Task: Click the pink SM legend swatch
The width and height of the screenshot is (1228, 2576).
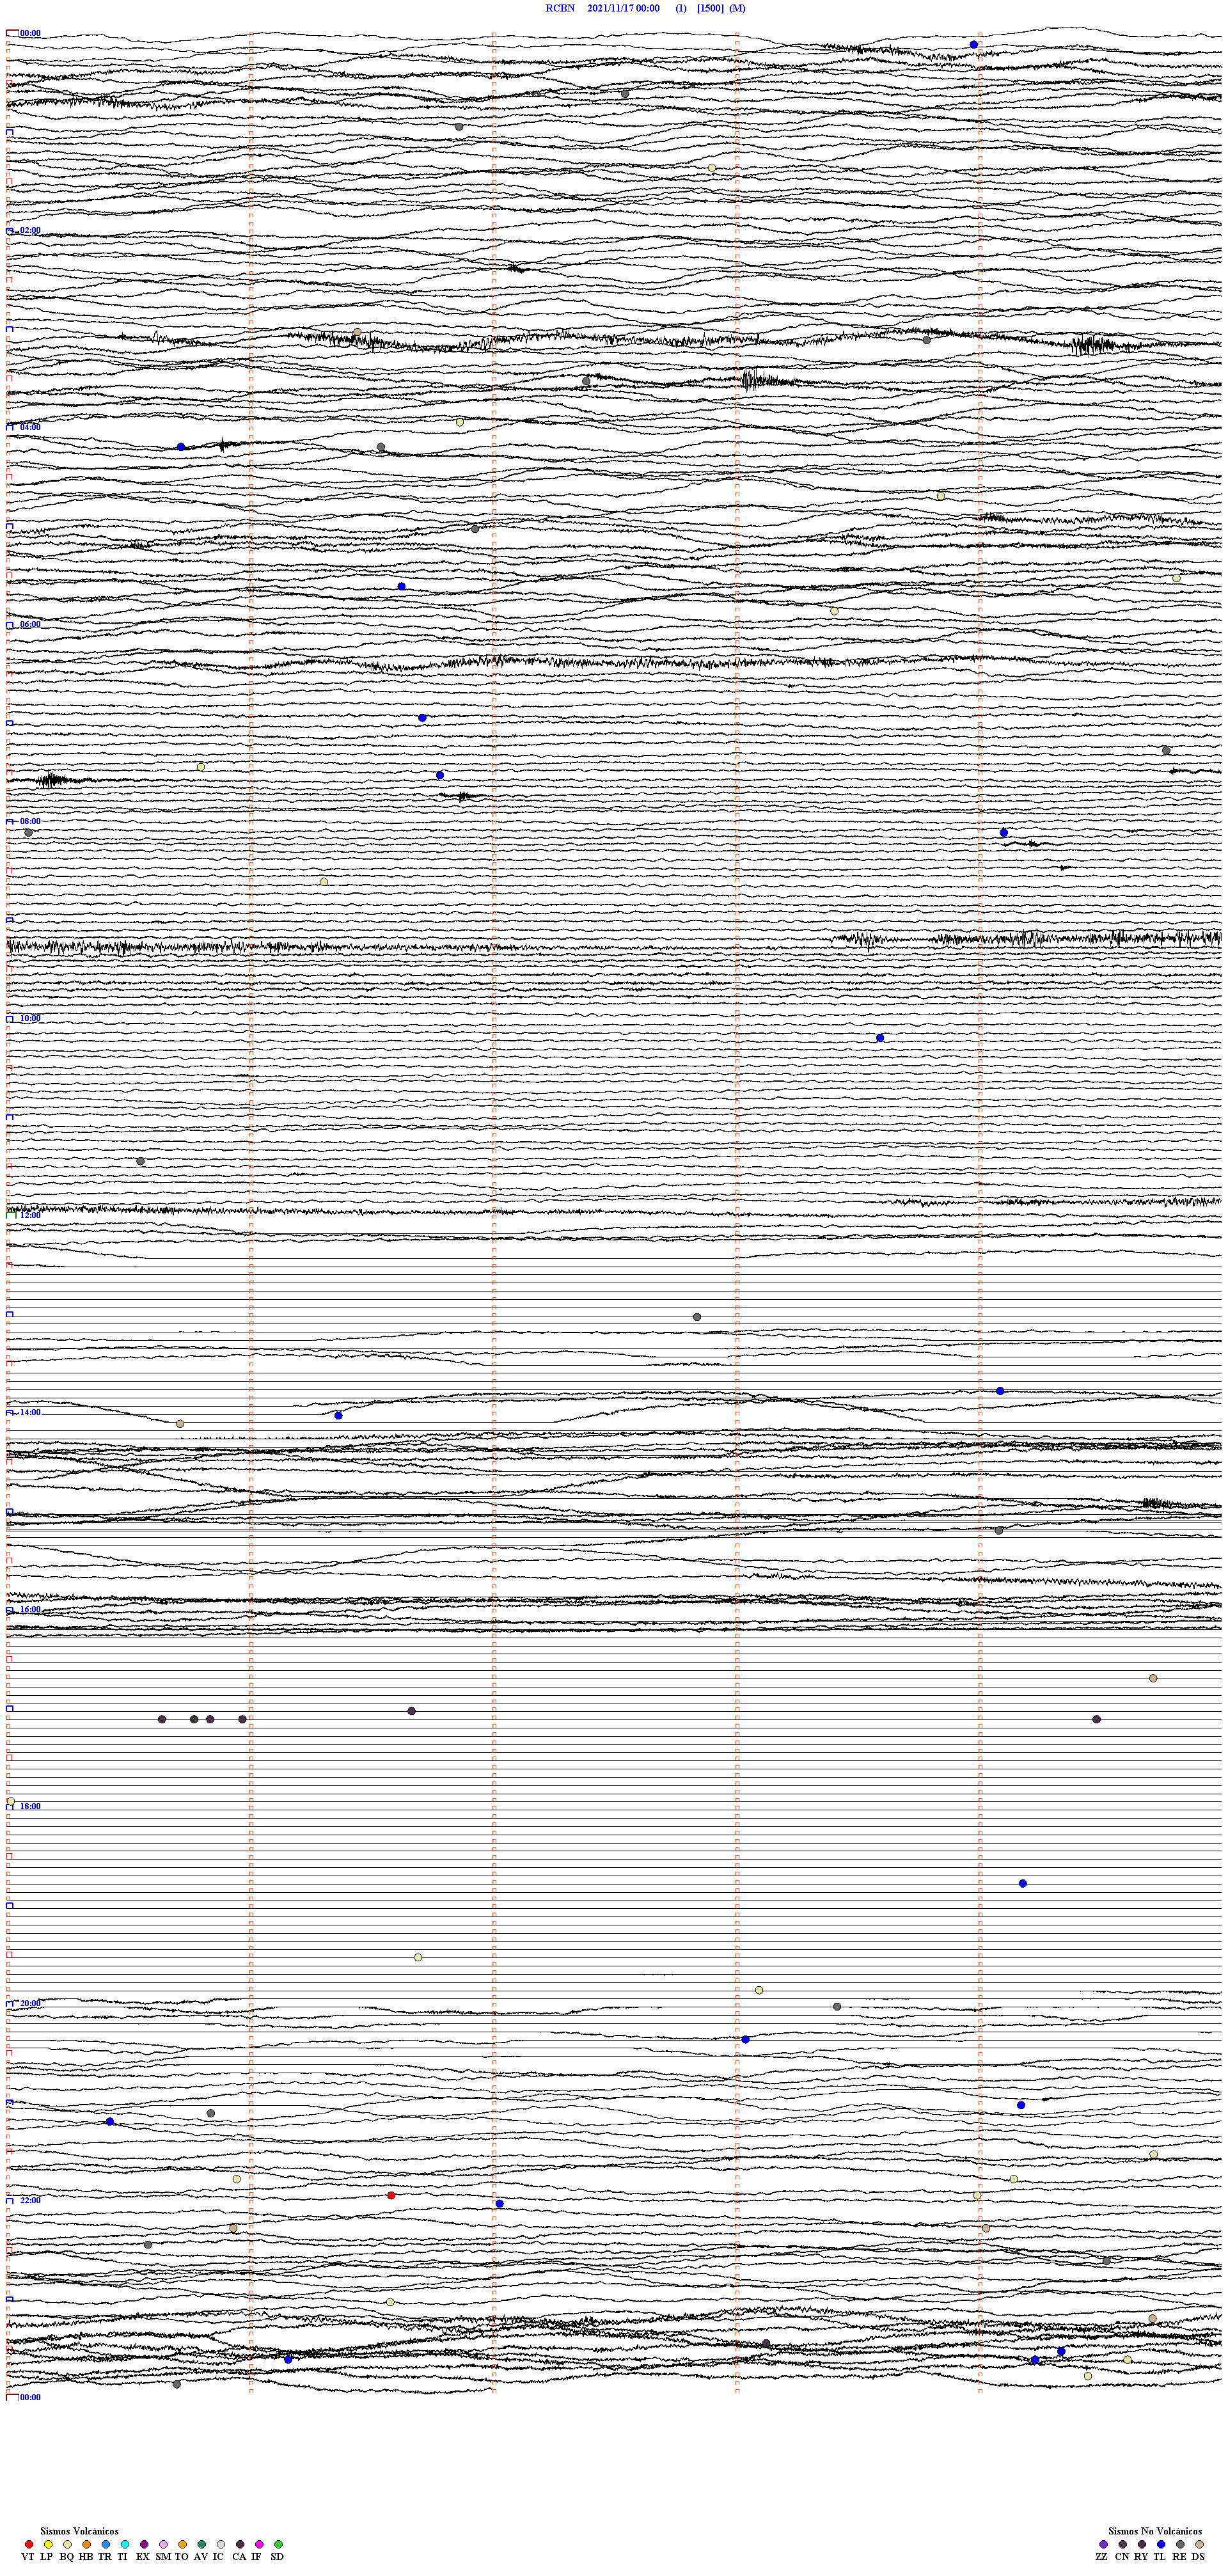Action: [163, 2544]
